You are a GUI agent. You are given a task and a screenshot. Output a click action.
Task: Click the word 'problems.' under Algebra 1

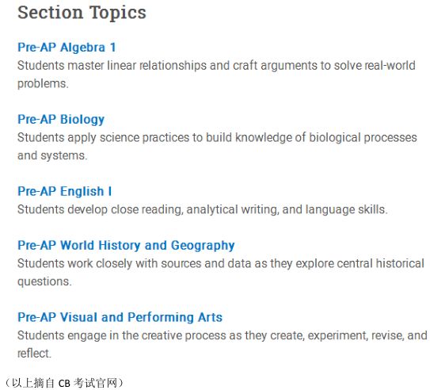click(x=43, y=84)
